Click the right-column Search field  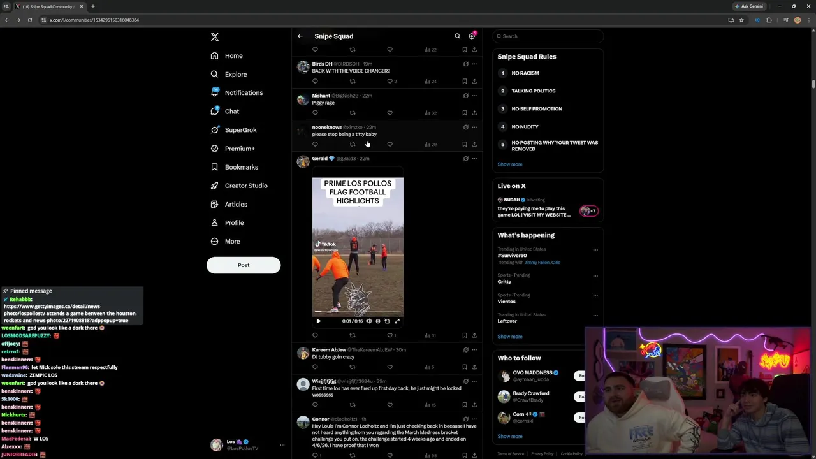pos(548,36)
